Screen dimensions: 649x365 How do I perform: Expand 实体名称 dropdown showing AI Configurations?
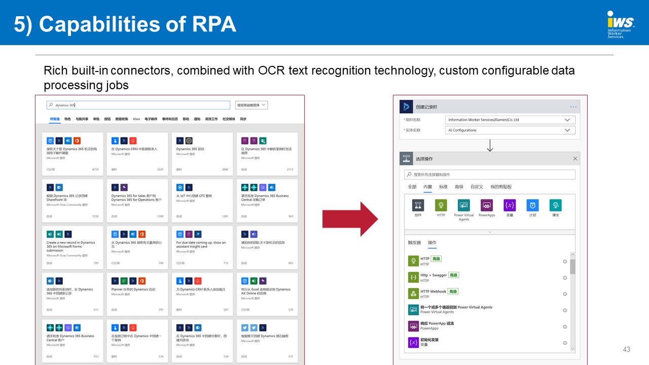510,130
